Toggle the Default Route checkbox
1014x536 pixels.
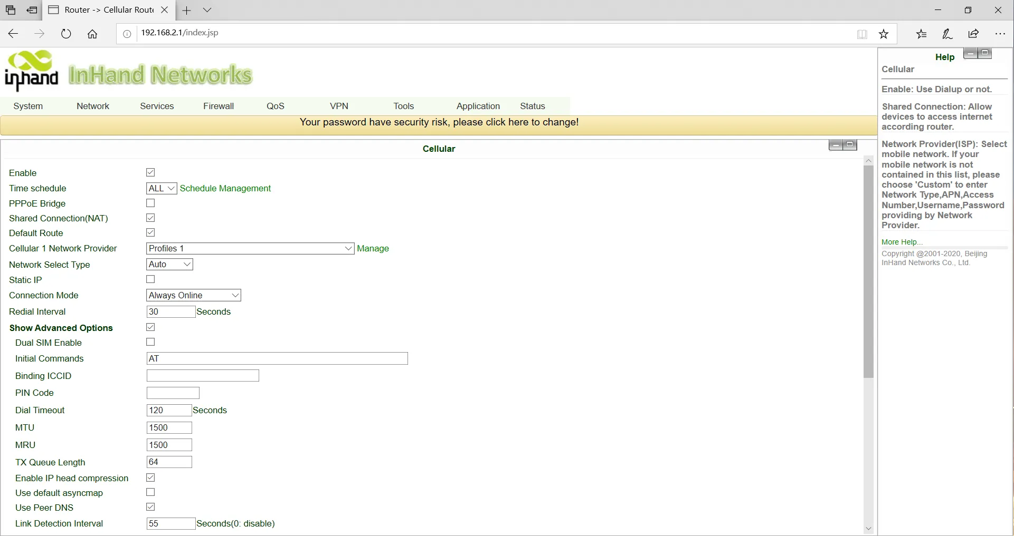click(x=150, y=232)
